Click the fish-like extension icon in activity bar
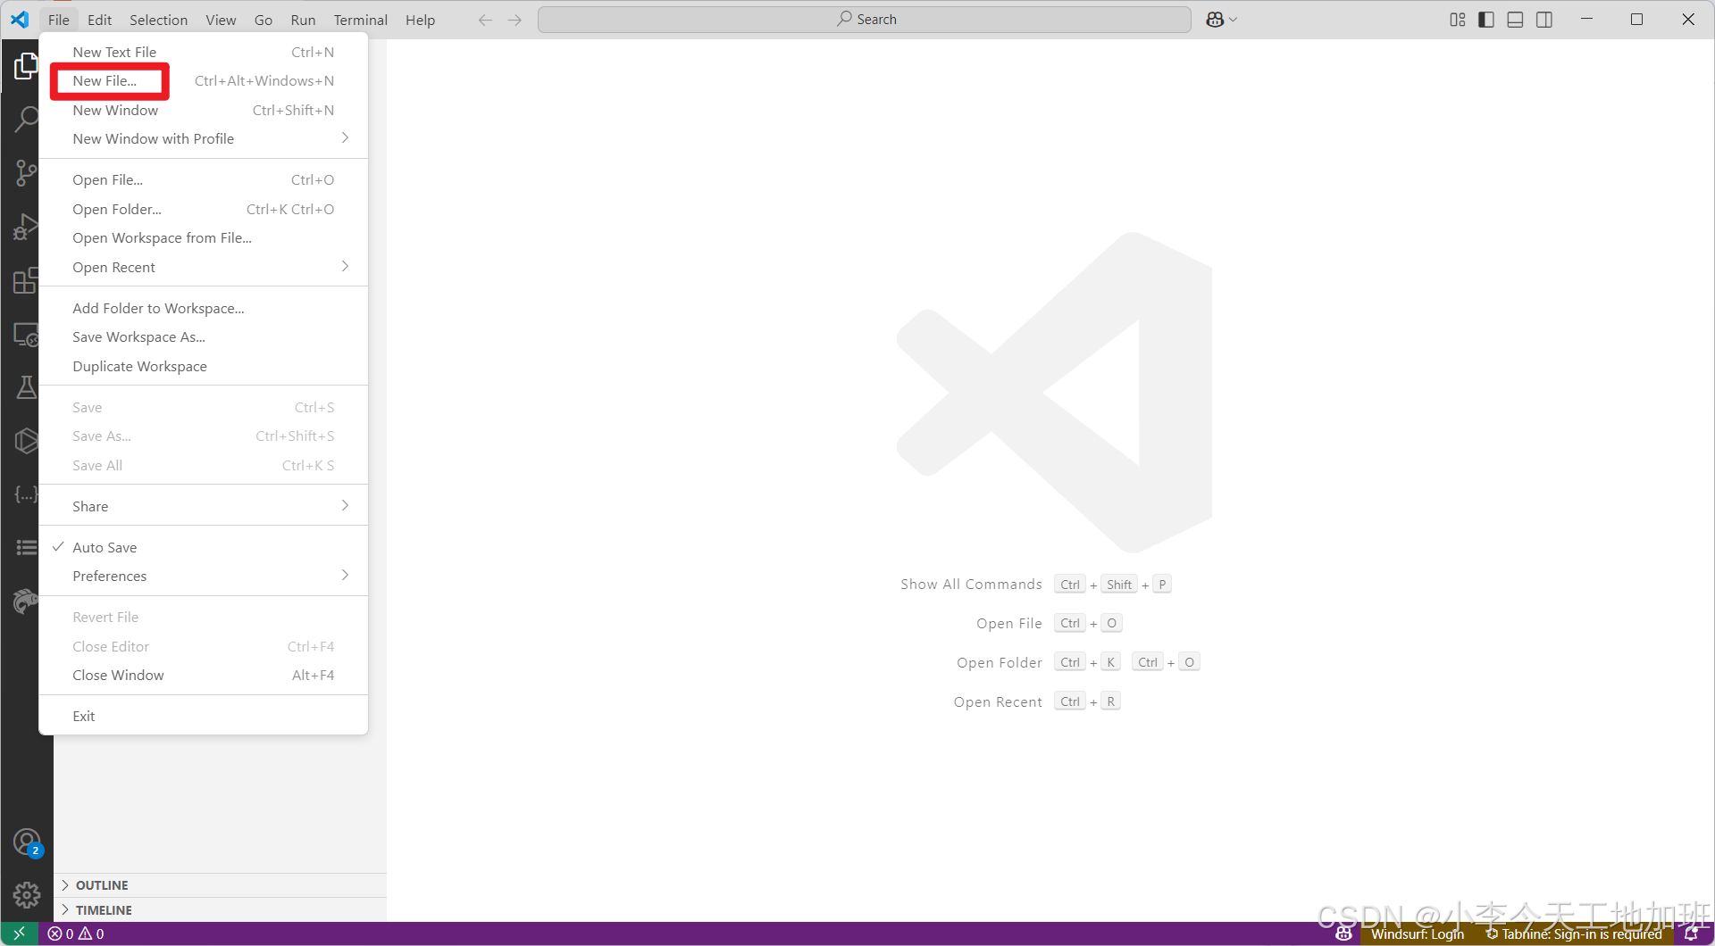Image resolution: width=1715 pixels, height=946 pixels. click(26, 601)
